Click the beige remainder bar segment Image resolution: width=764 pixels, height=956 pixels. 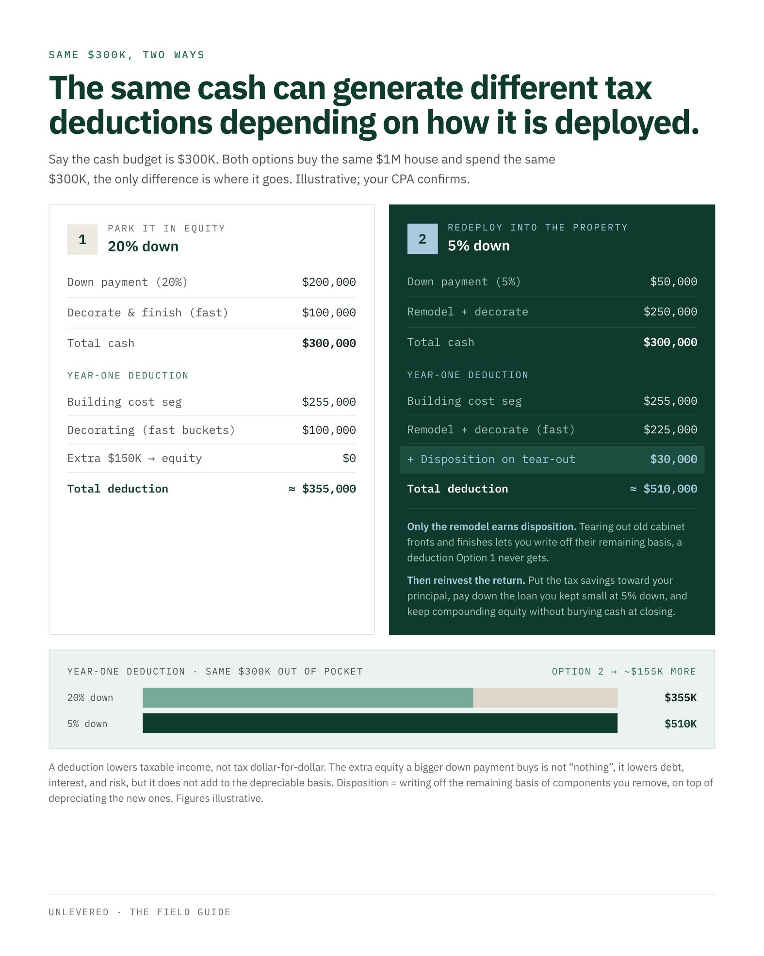pyautogui.click(x=545, y=697)
